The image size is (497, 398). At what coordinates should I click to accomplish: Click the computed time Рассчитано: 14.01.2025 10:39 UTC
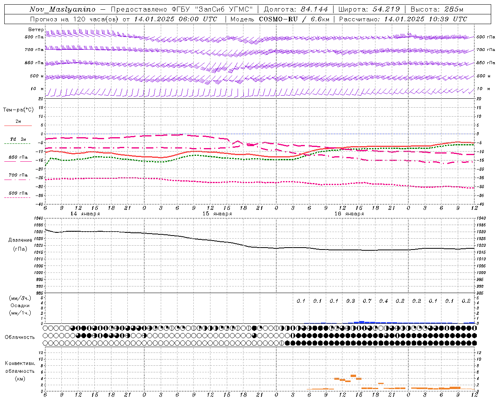(x=403, y=19)
